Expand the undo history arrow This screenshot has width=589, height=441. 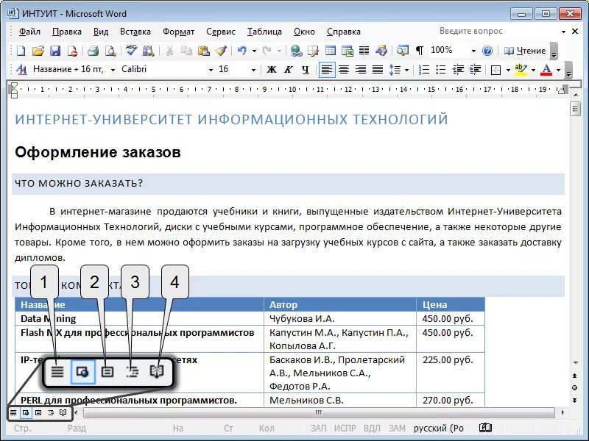pyautogui.click(x=254, y=51)
